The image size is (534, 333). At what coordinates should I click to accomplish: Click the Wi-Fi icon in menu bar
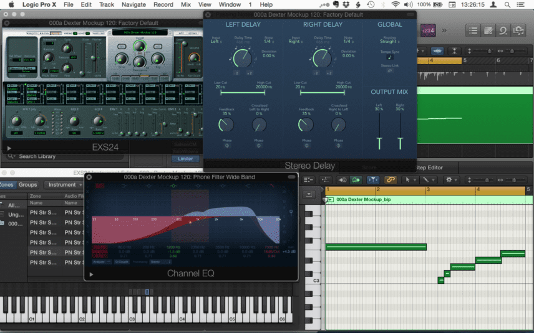click(396, 4)
